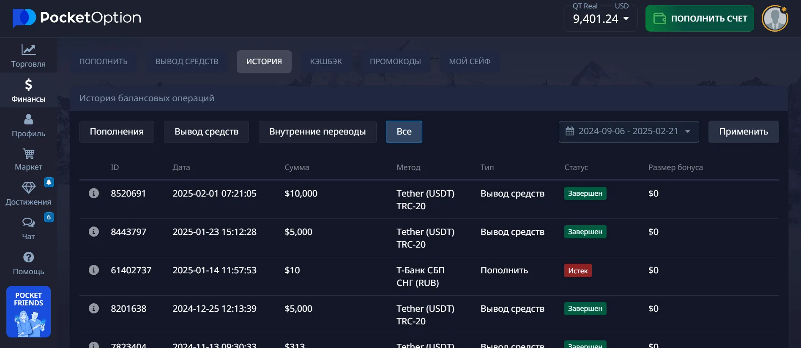Filter by Внутренние переводы
Viewport: 801px width, 348px height.
coord(317,132)
